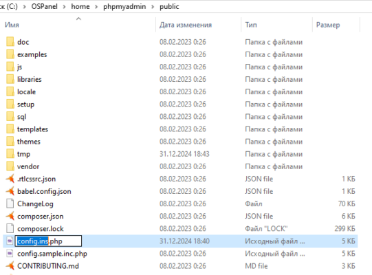Click the 70 КБ size of ChangeLog
The width and height of the screenshot is (372, 275).
(x=347, y=203)
